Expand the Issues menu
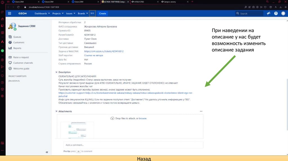Image resolution: width=288 pixels, height=161 pixels. click(x=71, y=13)
